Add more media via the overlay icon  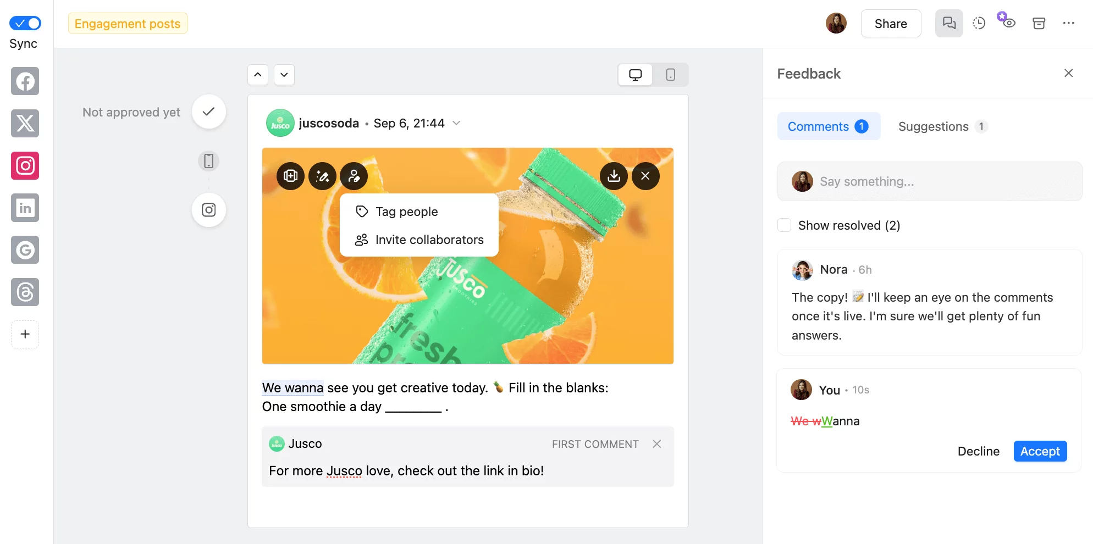point(290,176)
